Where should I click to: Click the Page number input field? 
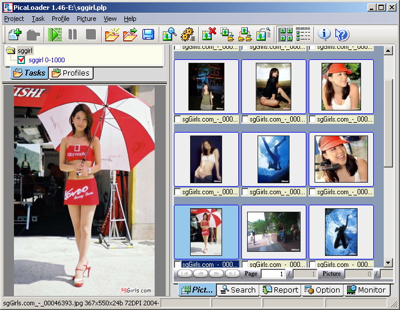[x=273, y=273]
